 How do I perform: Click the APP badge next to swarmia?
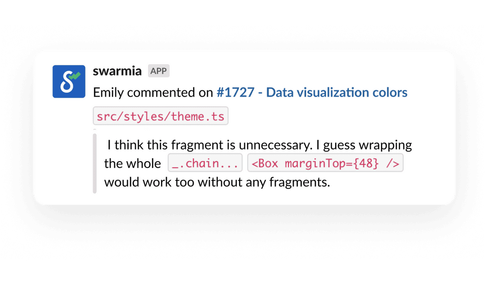[159, 71]
